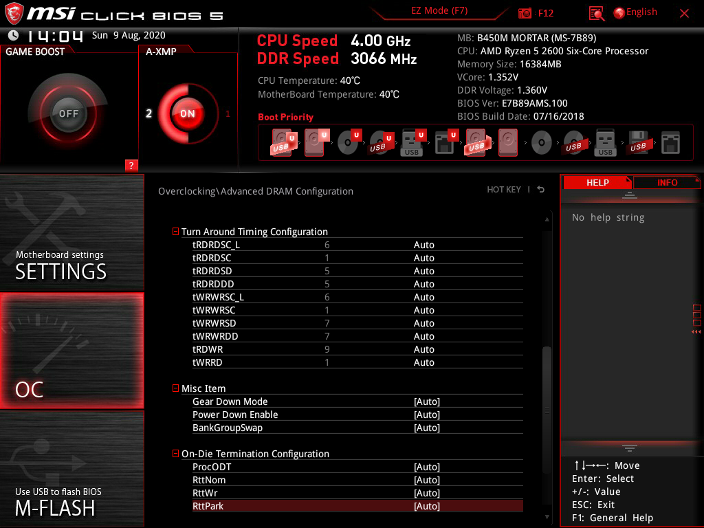
Task: Select the legacy USB hard disk boot icon
Action: tap(477, 143)
